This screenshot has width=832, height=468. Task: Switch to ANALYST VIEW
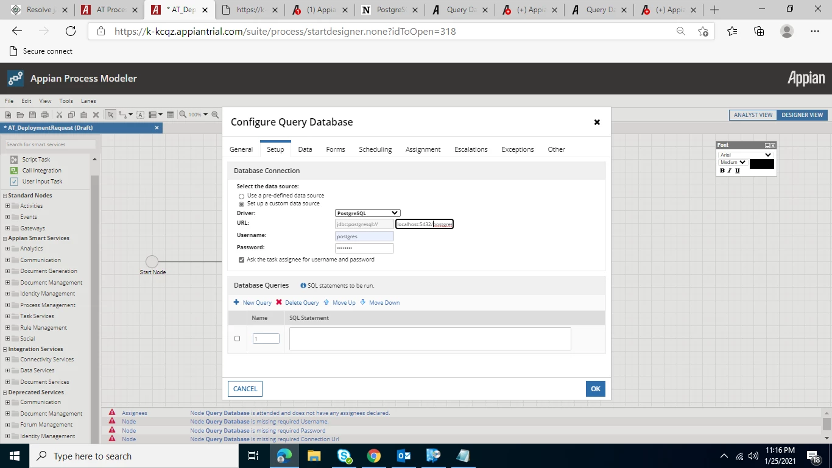pos(753,115)
